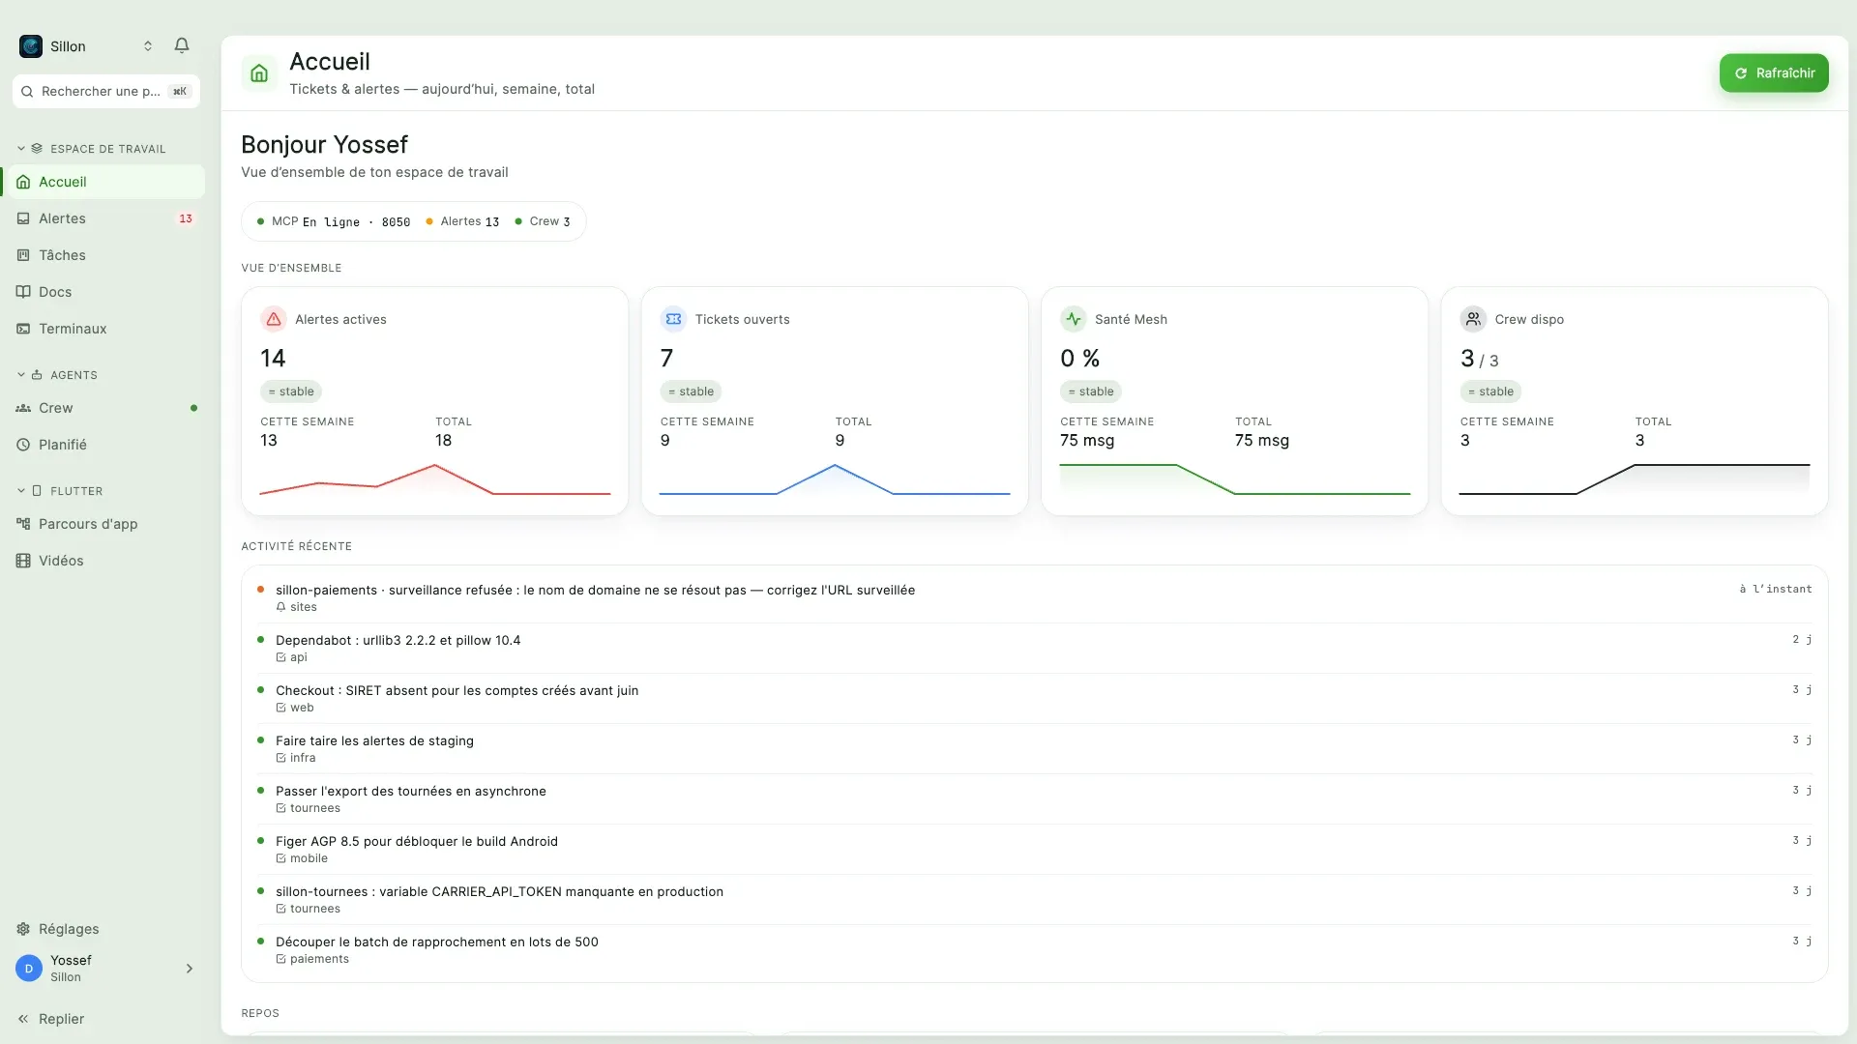Expand the Yossef account menu chevron
Viewport: 1857px width, 1044px height.
190,969
